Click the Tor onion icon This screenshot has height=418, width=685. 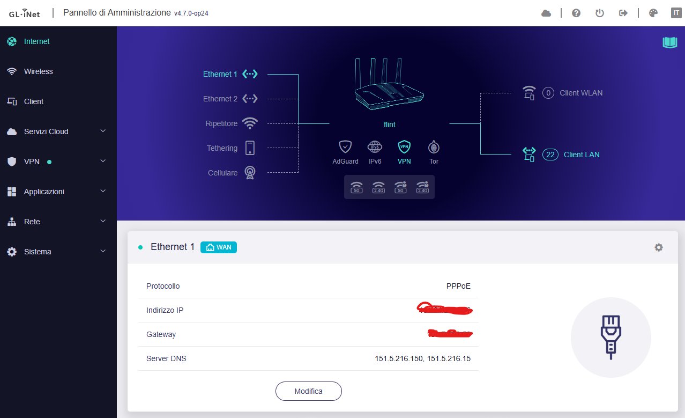(x=434, y=146)
